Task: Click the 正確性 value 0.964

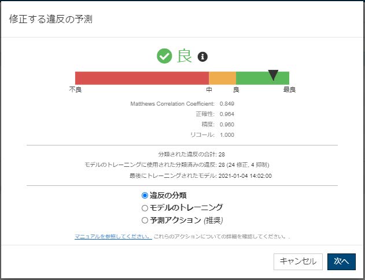Action: click(227, 114)
